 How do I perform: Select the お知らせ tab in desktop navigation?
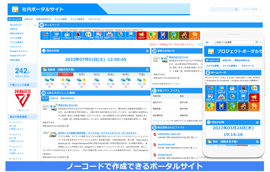pos(29,19)
